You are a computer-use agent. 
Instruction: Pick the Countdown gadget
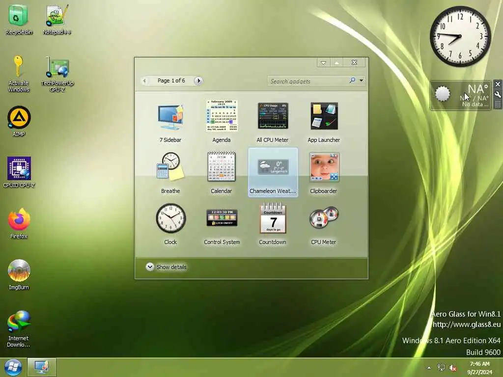pyautogui.click(x=273, y=224)
